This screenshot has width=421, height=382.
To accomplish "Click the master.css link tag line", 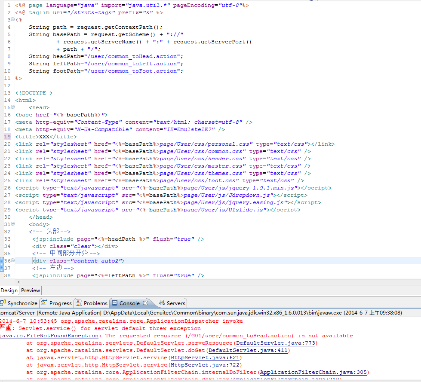I will [x=163, y=166].
